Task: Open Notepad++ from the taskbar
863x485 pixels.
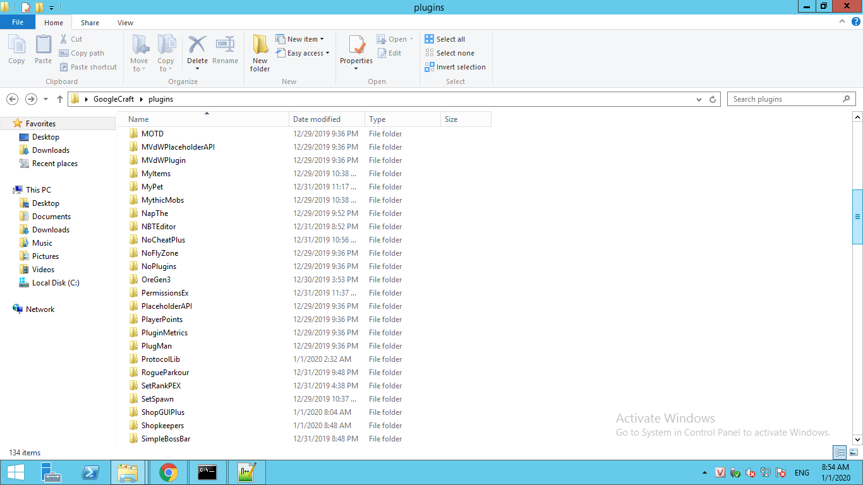Action: tap(246, 472)
